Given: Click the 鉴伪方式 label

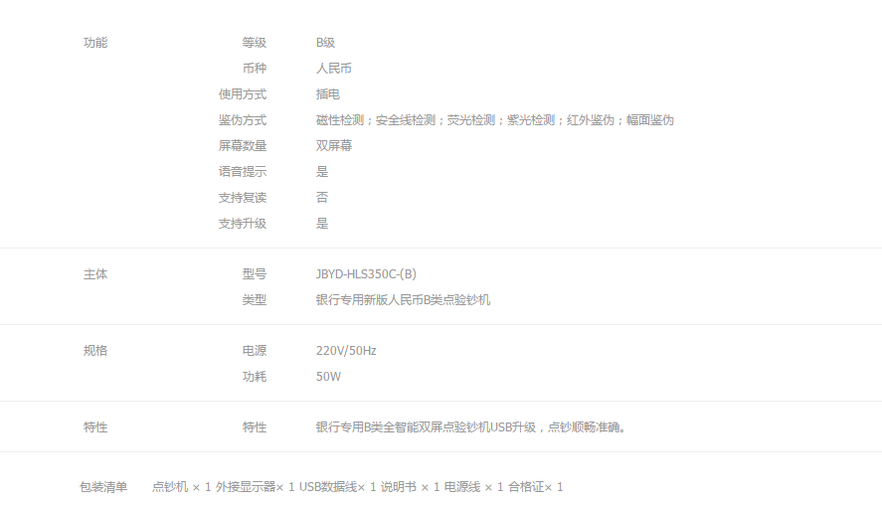Looking at the screenshot, I should click(x=243, y=120).
